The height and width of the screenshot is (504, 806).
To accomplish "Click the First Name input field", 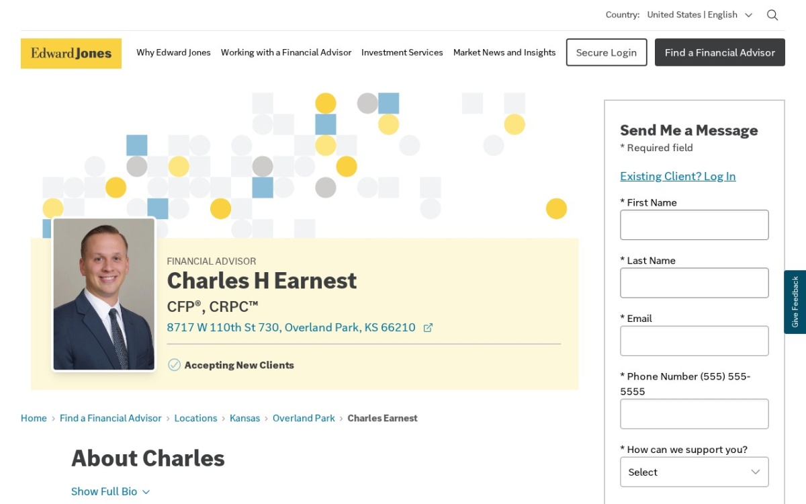I will [x=694, y=225].
